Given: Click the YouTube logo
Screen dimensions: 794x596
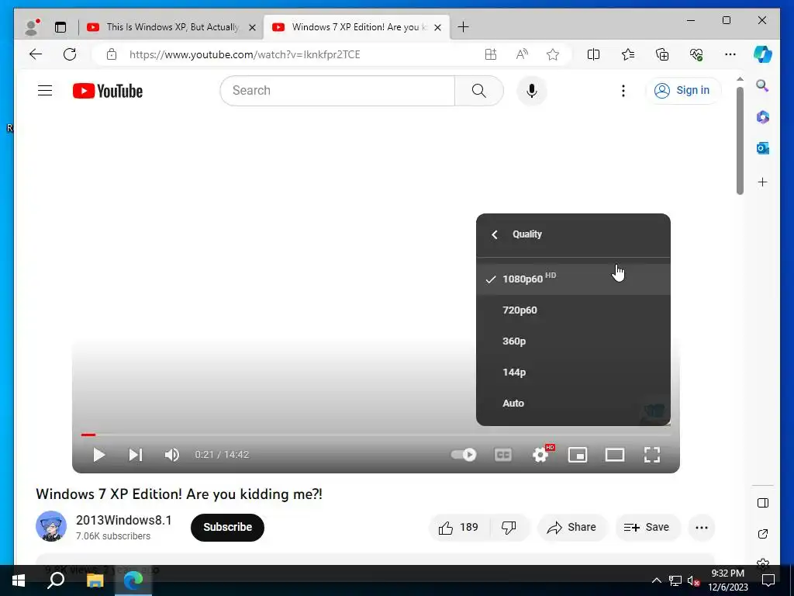Looking at the screenshot, I should pyautogui.click(x=107, y=91).
